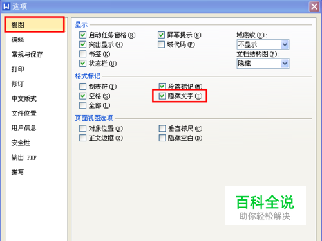Switch to 常规与保存 category
Screen dimensions: 322x241
27,55
